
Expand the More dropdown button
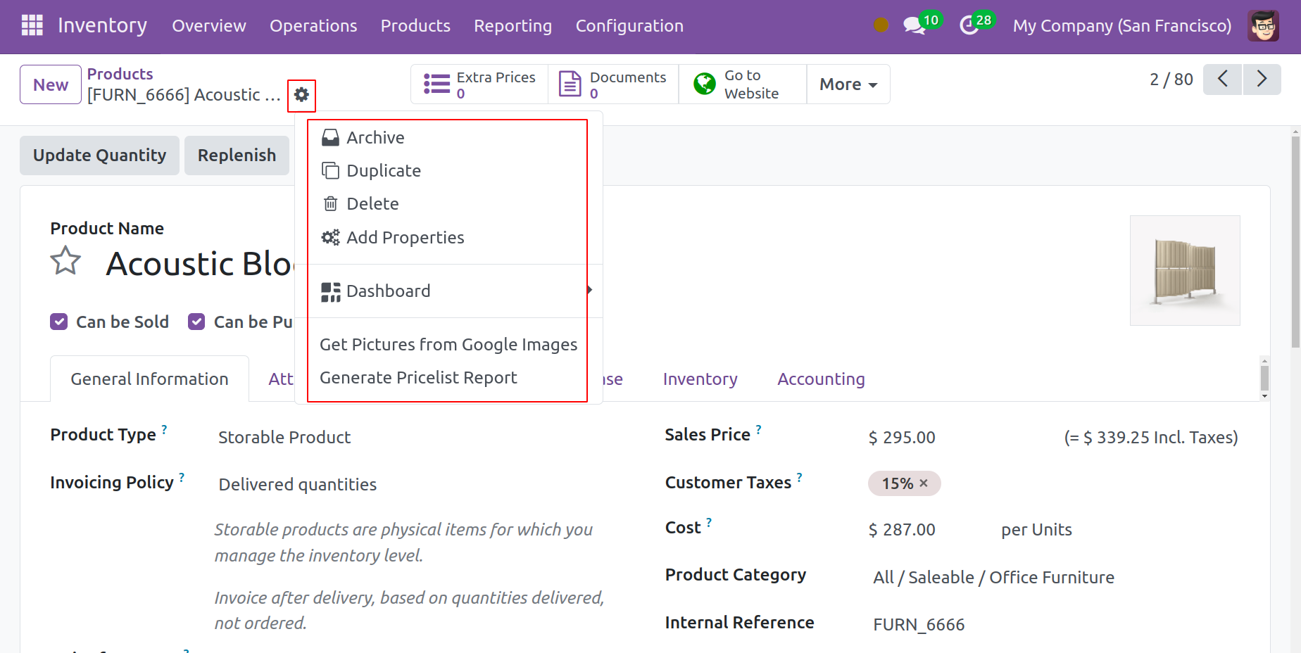pos(848,84)
